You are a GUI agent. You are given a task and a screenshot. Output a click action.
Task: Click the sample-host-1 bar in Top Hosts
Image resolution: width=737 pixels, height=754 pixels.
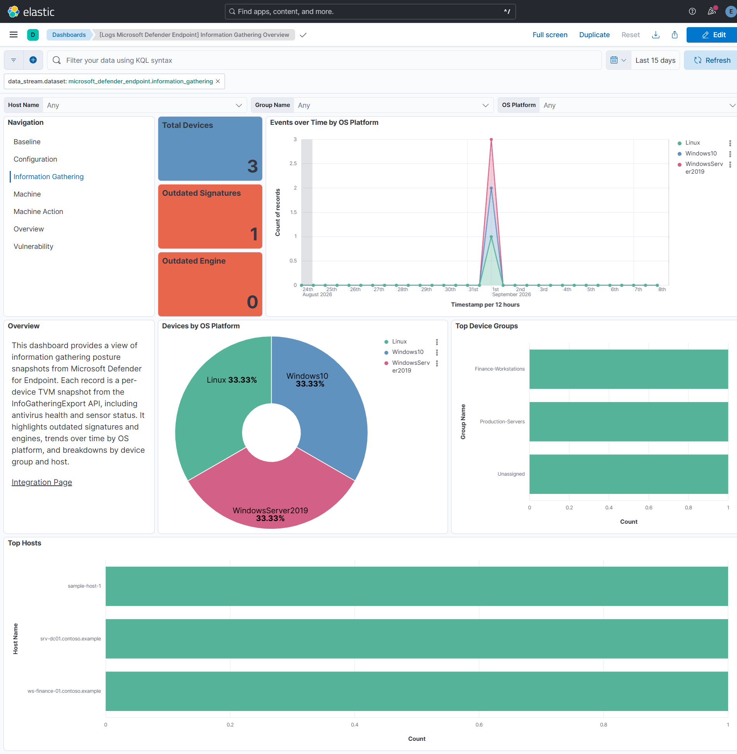(417, 586)
